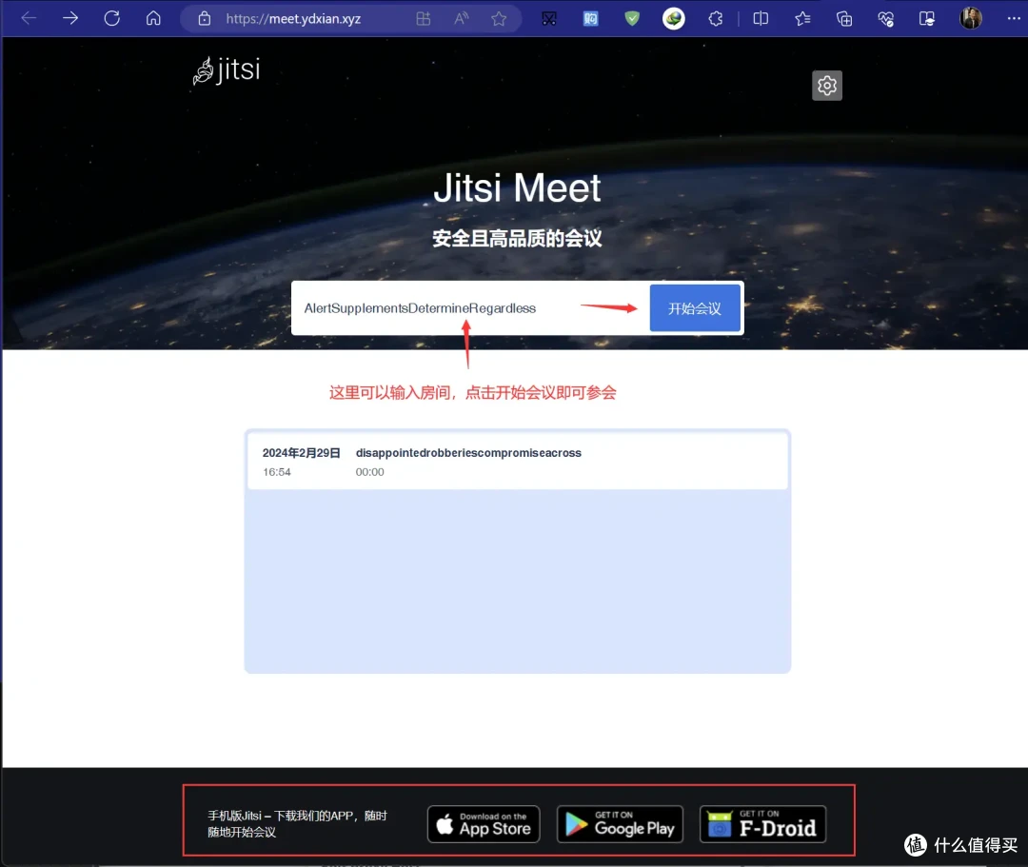Open the blue shopping extension icon

pos(591,19)
